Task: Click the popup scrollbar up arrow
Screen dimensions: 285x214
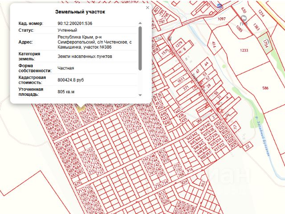Action: click(x=140, y=23)
